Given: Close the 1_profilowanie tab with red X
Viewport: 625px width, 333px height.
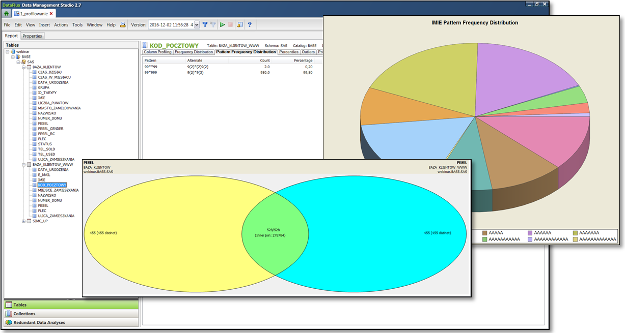Looking at the screenshot, I should click(x=51, y=13).
